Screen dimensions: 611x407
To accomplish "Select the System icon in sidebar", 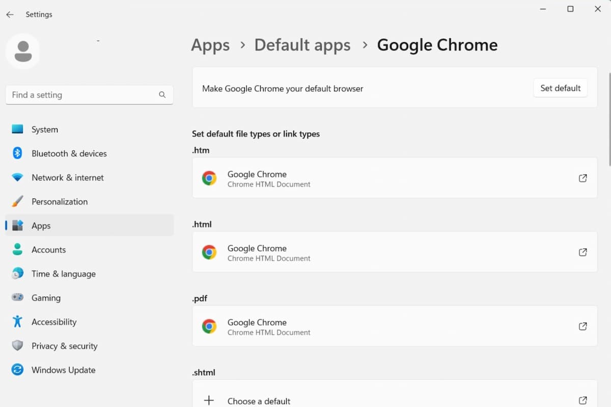I will point(17,129).
